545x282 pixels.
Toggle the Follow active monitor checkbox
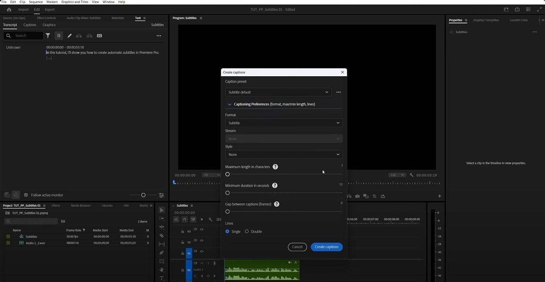click(26, 195)
